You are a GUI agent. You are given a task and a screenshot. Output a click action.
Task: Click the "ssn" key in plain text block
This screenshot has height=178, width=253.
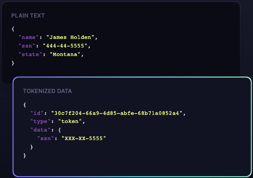coord(27,46)
